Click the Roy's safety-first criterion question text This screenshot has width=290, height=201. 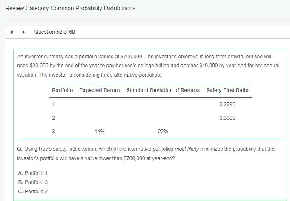click(x=145, y=153)
